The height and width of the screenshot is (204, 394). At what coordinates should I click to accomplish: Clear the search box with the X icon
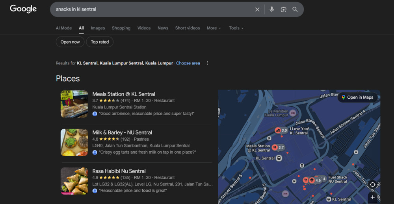pyautogui.click(x=257, y=9)
